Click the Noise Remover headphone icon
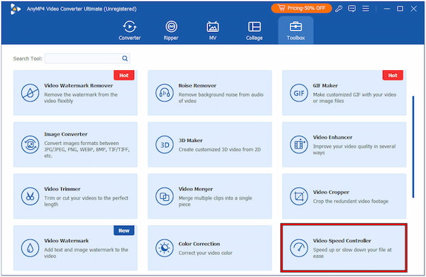The width and height of the screenshot is (426, 277). [x=165, y=93]
